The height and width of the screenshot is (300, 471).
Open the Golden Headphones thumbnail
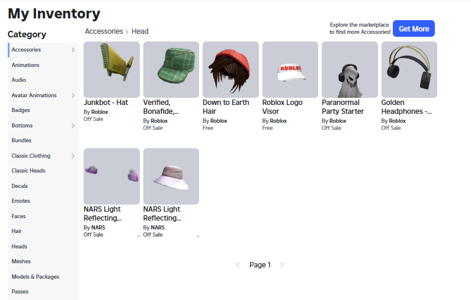(409, 69)
